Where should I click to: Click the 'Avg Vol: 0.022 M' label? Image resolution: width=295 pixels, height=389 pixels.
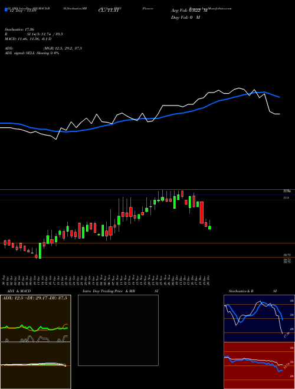[189, 11]
